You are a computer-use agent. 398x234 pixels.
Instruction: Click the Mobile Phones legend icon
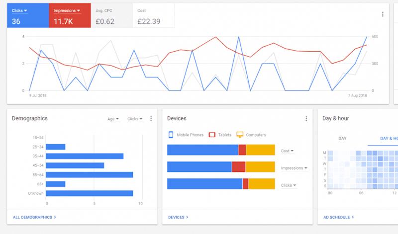click(171, 135)
